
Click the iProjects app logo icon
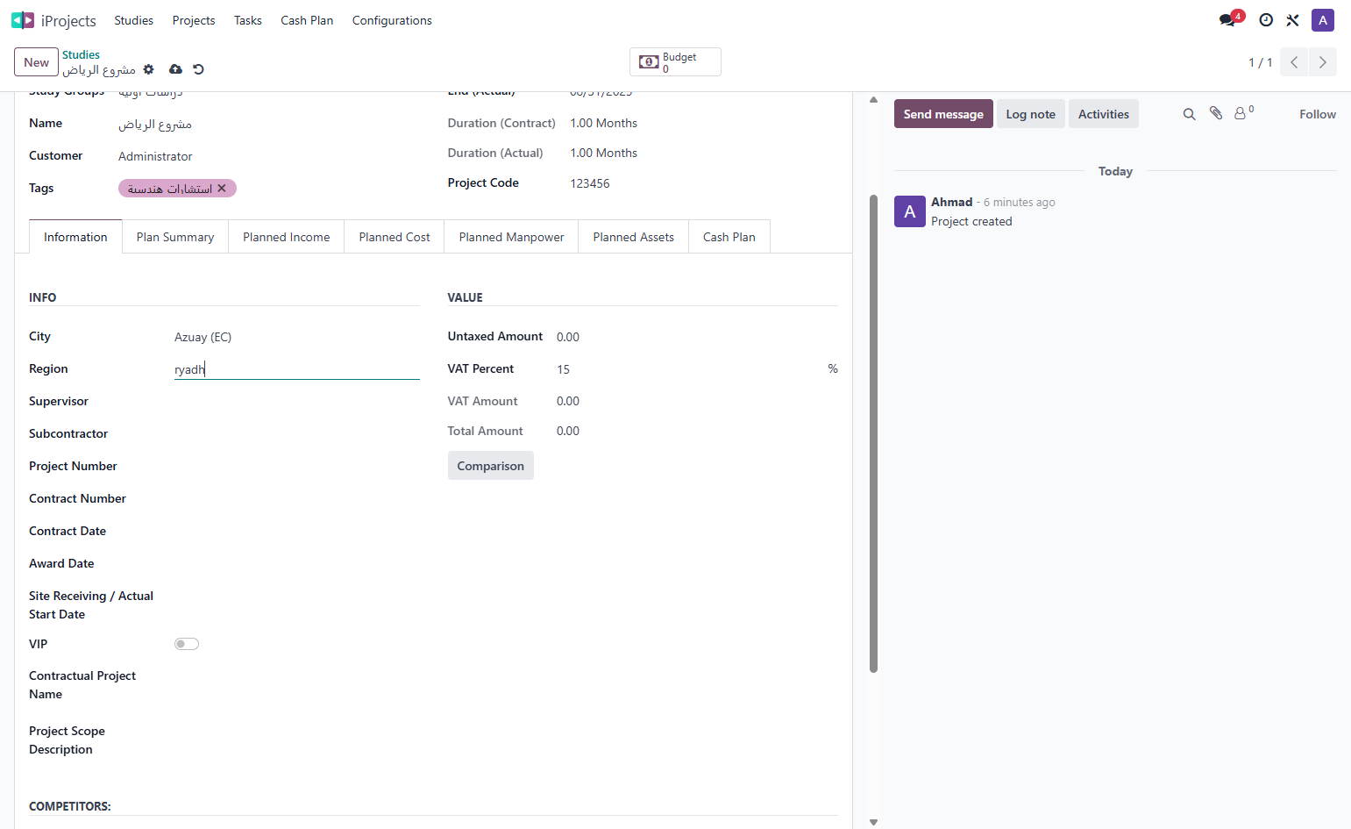(23, 20)
